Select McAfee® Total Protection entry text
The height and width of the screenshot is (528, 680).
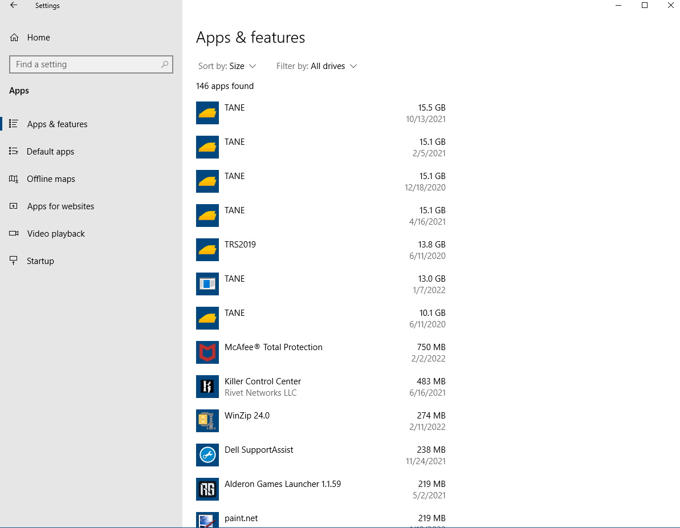tap(273, 347)
